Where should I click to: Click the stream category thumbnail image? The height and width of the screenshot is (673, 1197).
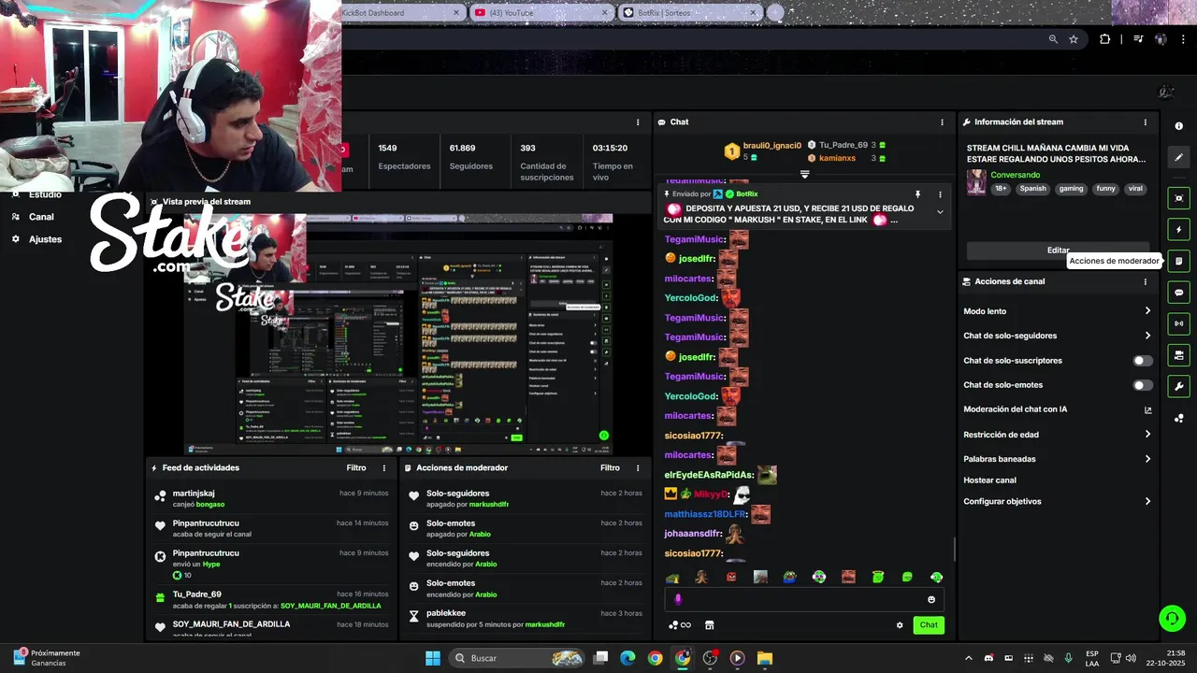pos(976,182)
